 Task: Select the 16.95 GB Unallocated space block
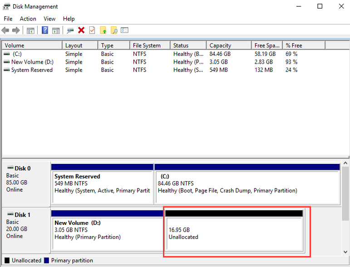234,233
